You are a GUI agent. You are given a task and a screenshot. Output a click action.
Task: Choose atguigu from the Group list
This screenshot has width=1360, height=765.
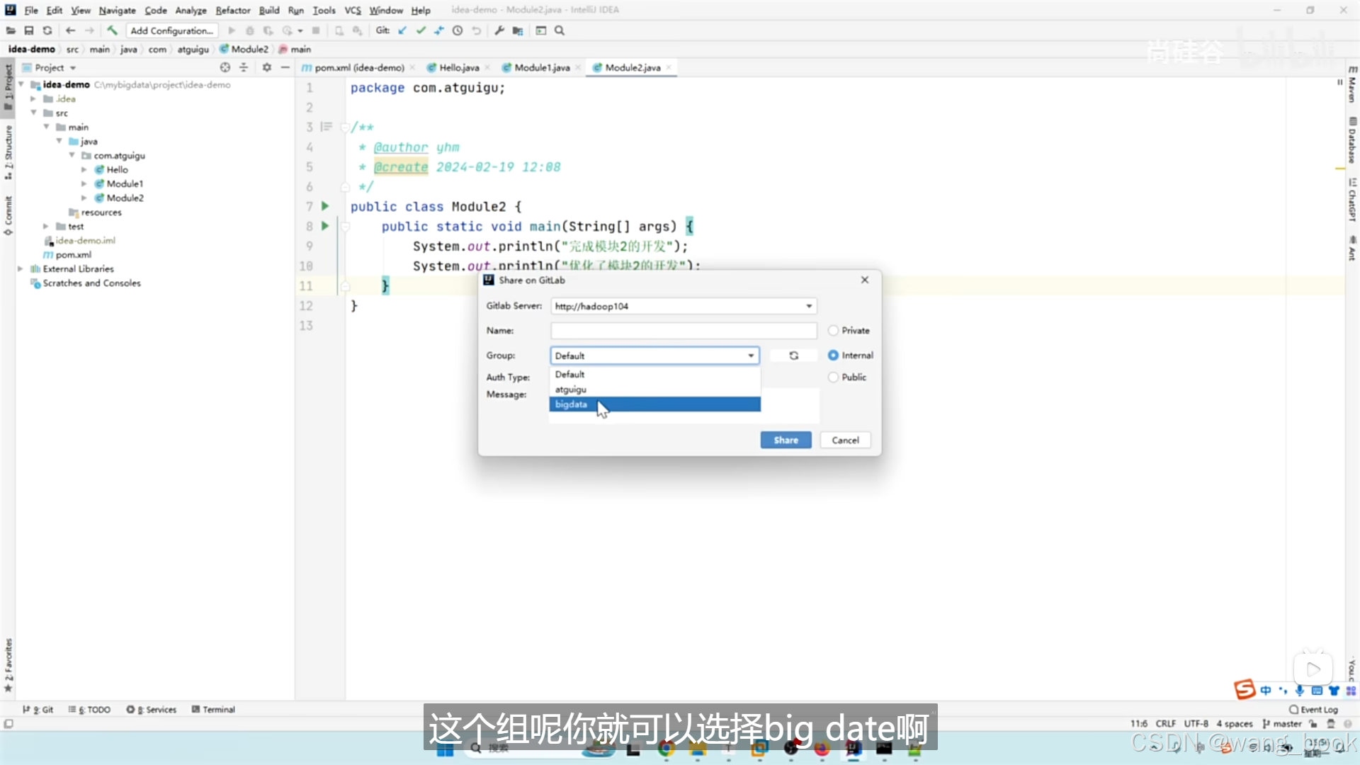(x=655, y=390)
